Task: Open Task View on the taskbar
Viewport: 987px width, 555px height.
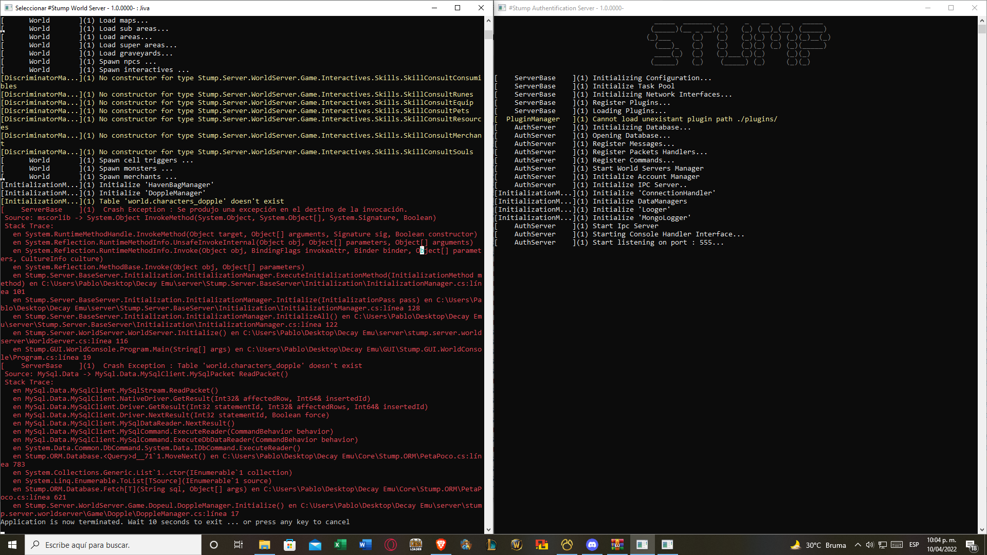Action: [239, 545]
